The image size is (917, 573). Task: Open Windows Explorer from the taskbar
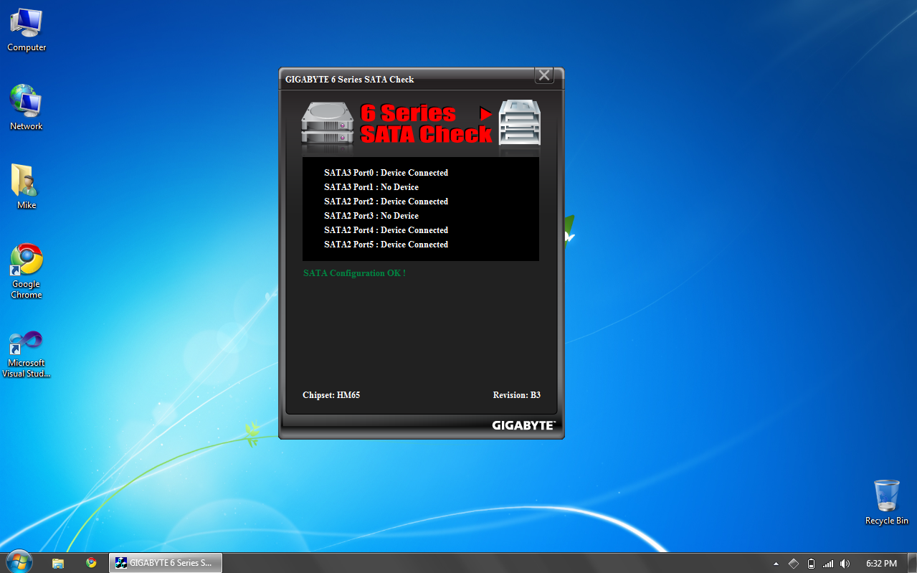(58, 563)
